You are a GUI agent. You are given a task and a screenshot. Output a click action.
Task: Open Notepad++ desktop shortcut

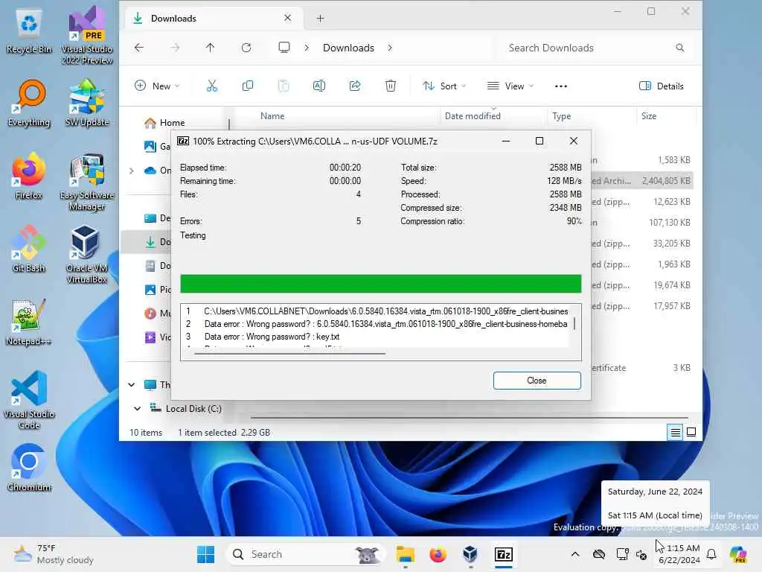point(29,322)
